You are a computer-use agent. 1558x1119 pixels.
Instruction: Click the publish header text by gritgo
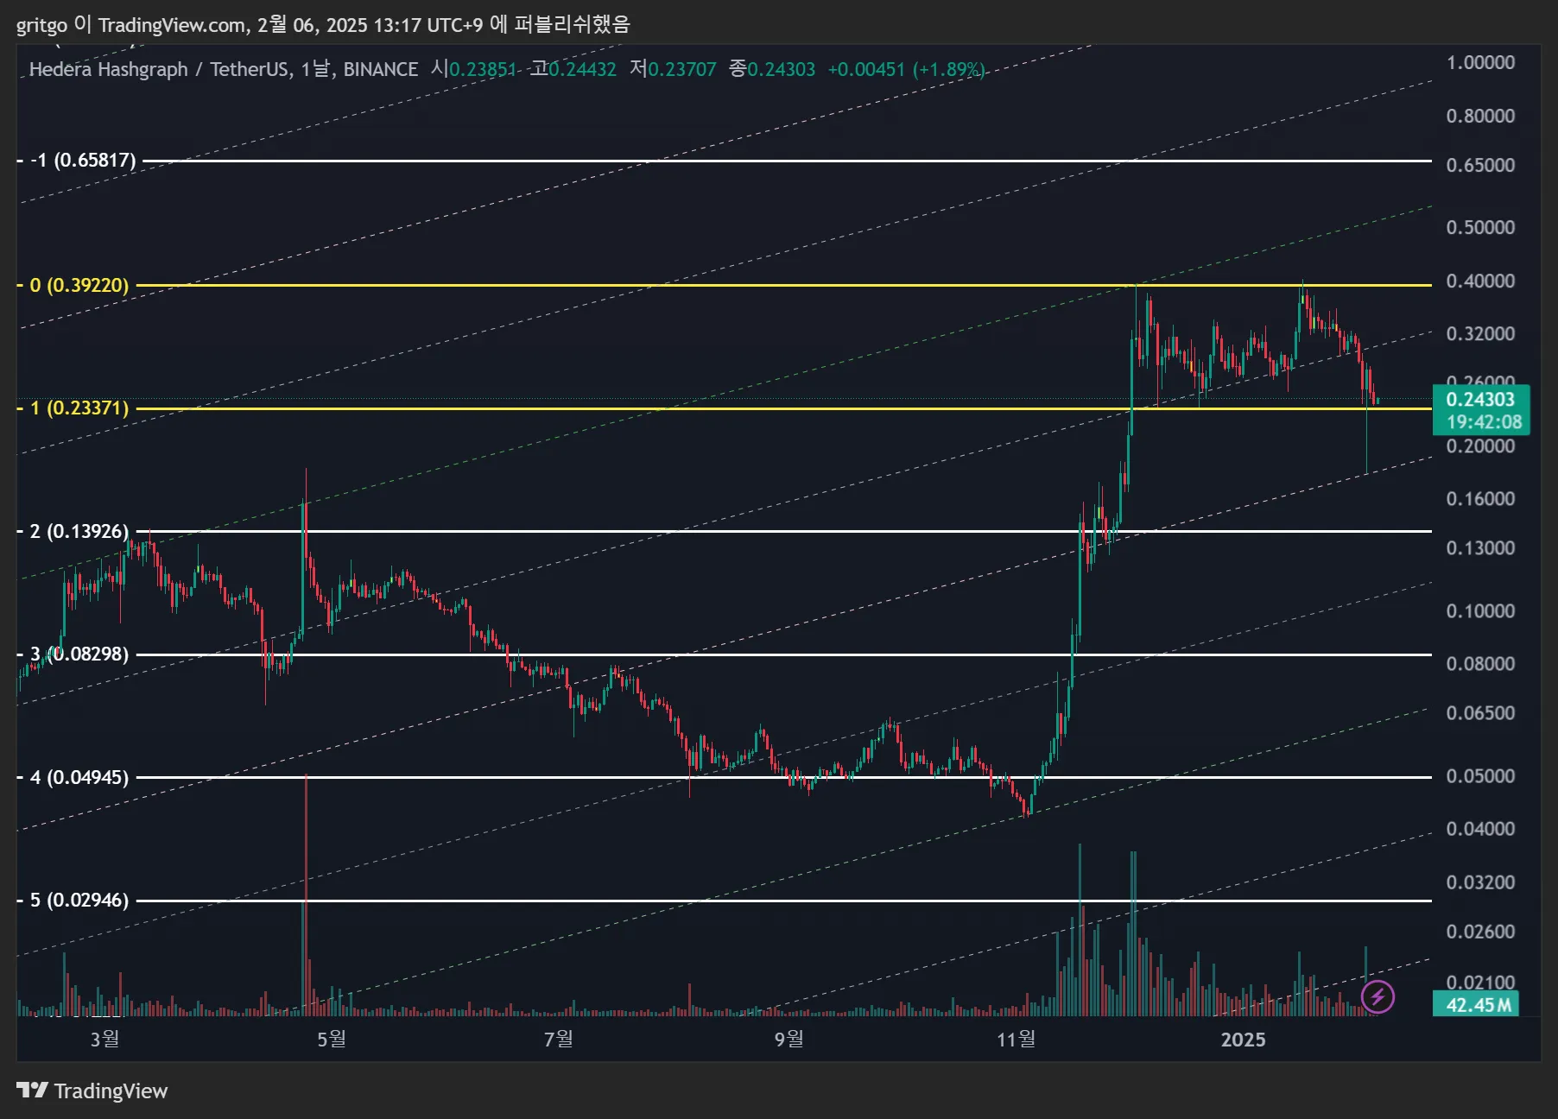[x=323, y=24]
